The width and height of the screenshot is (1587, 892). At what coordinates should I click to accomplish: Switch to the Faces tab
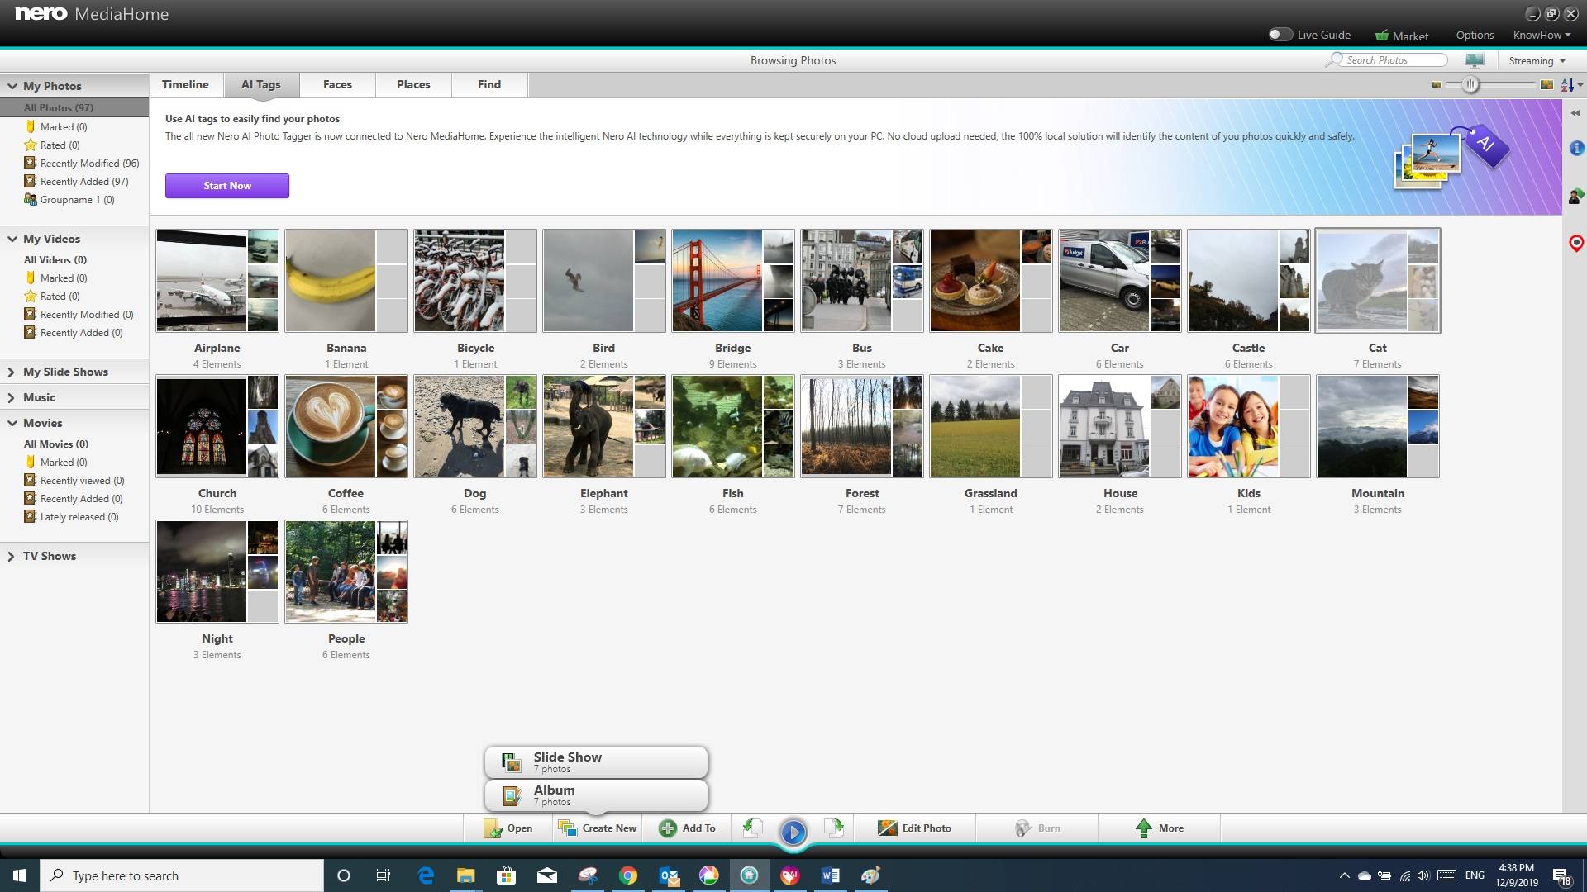point(336,84)
